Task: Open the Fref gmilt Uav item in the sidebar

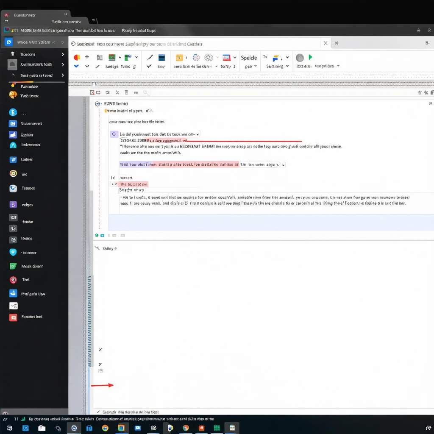Action: [x=27, y=294]
